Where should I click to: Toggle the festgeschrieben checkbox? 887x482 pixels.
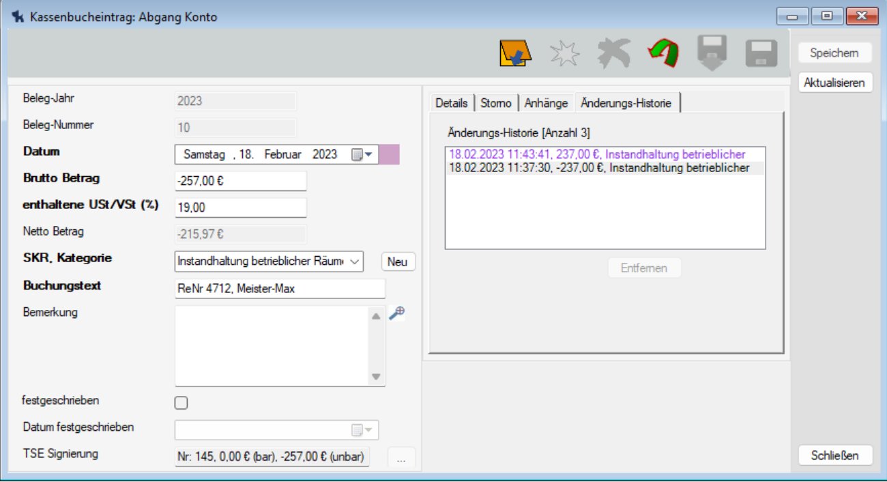[x=181, y=403]
